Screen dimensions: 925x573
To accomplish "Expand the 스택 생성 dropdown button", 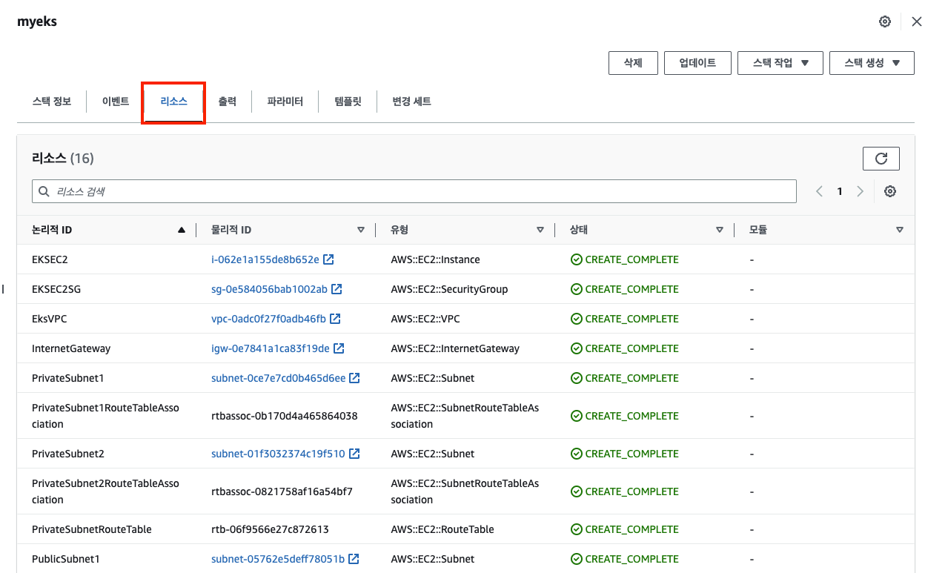I will click(x=872, y=63).
